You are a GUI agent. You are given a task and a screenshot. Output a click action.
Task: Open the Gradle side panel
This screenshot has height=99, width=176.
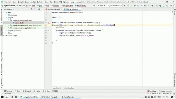point(175,12)
